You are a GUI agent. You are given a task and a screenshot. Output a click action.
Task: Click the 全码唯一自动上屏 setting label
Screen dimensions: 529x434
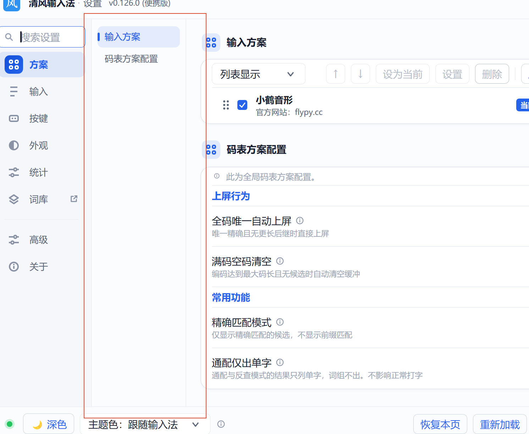coord(252,221)
